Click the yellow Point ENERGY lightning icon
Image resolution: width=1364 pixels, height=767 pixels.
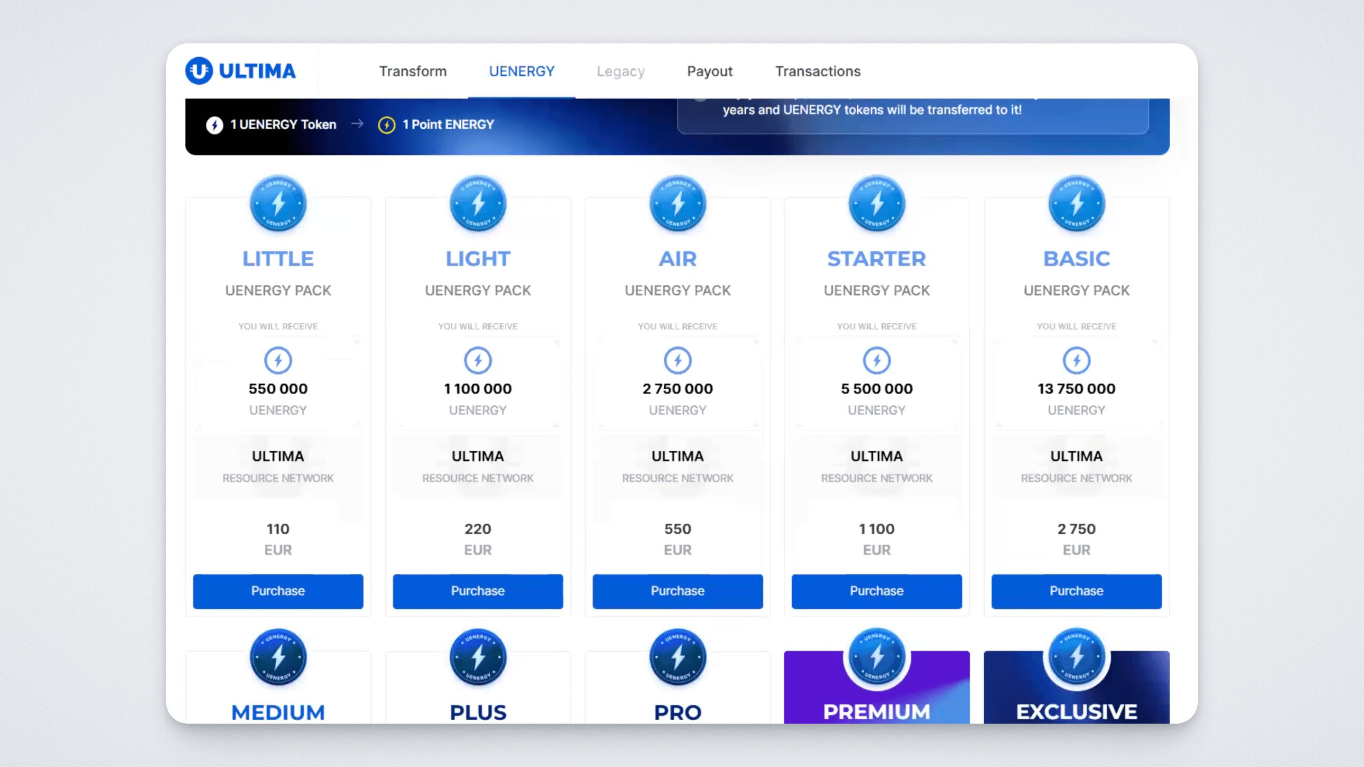coord(386,125)
